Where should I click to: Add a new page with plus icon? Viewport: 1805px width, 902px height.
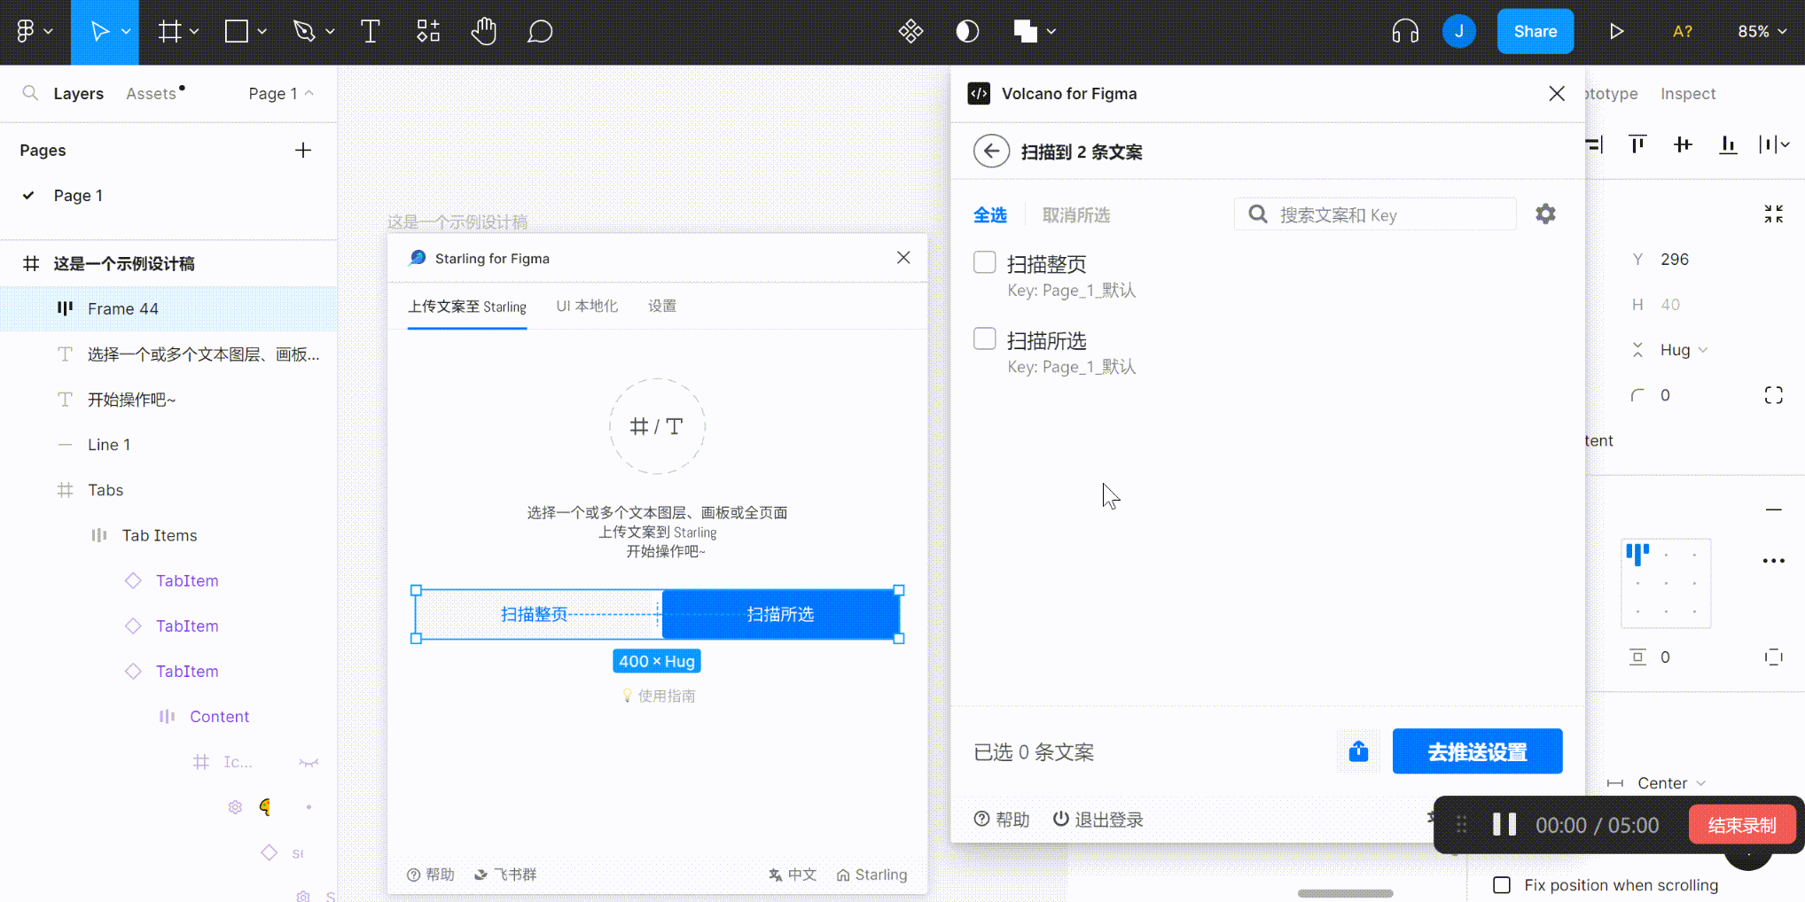point(303,151)
